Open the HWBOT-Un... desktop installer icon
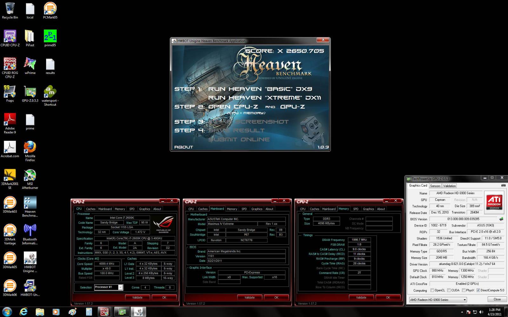This screenshot has height=317, width=508. click(30, 288)
